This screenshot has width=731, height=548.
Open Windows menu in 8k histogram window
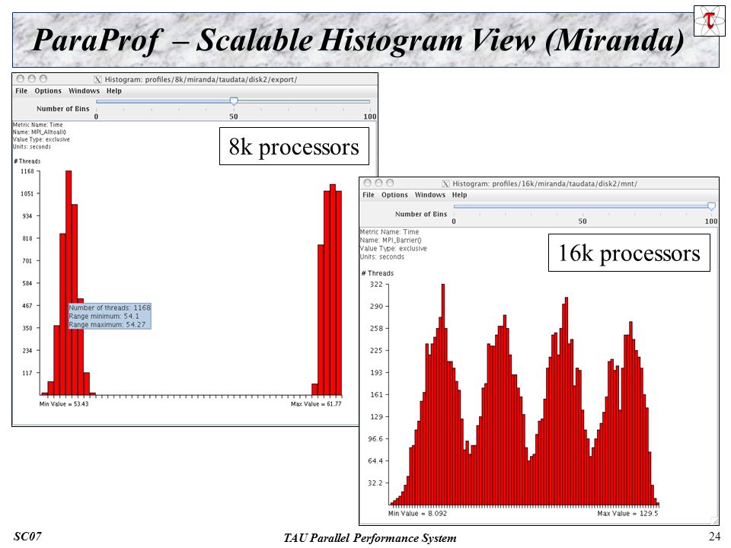tap(84, 91)
